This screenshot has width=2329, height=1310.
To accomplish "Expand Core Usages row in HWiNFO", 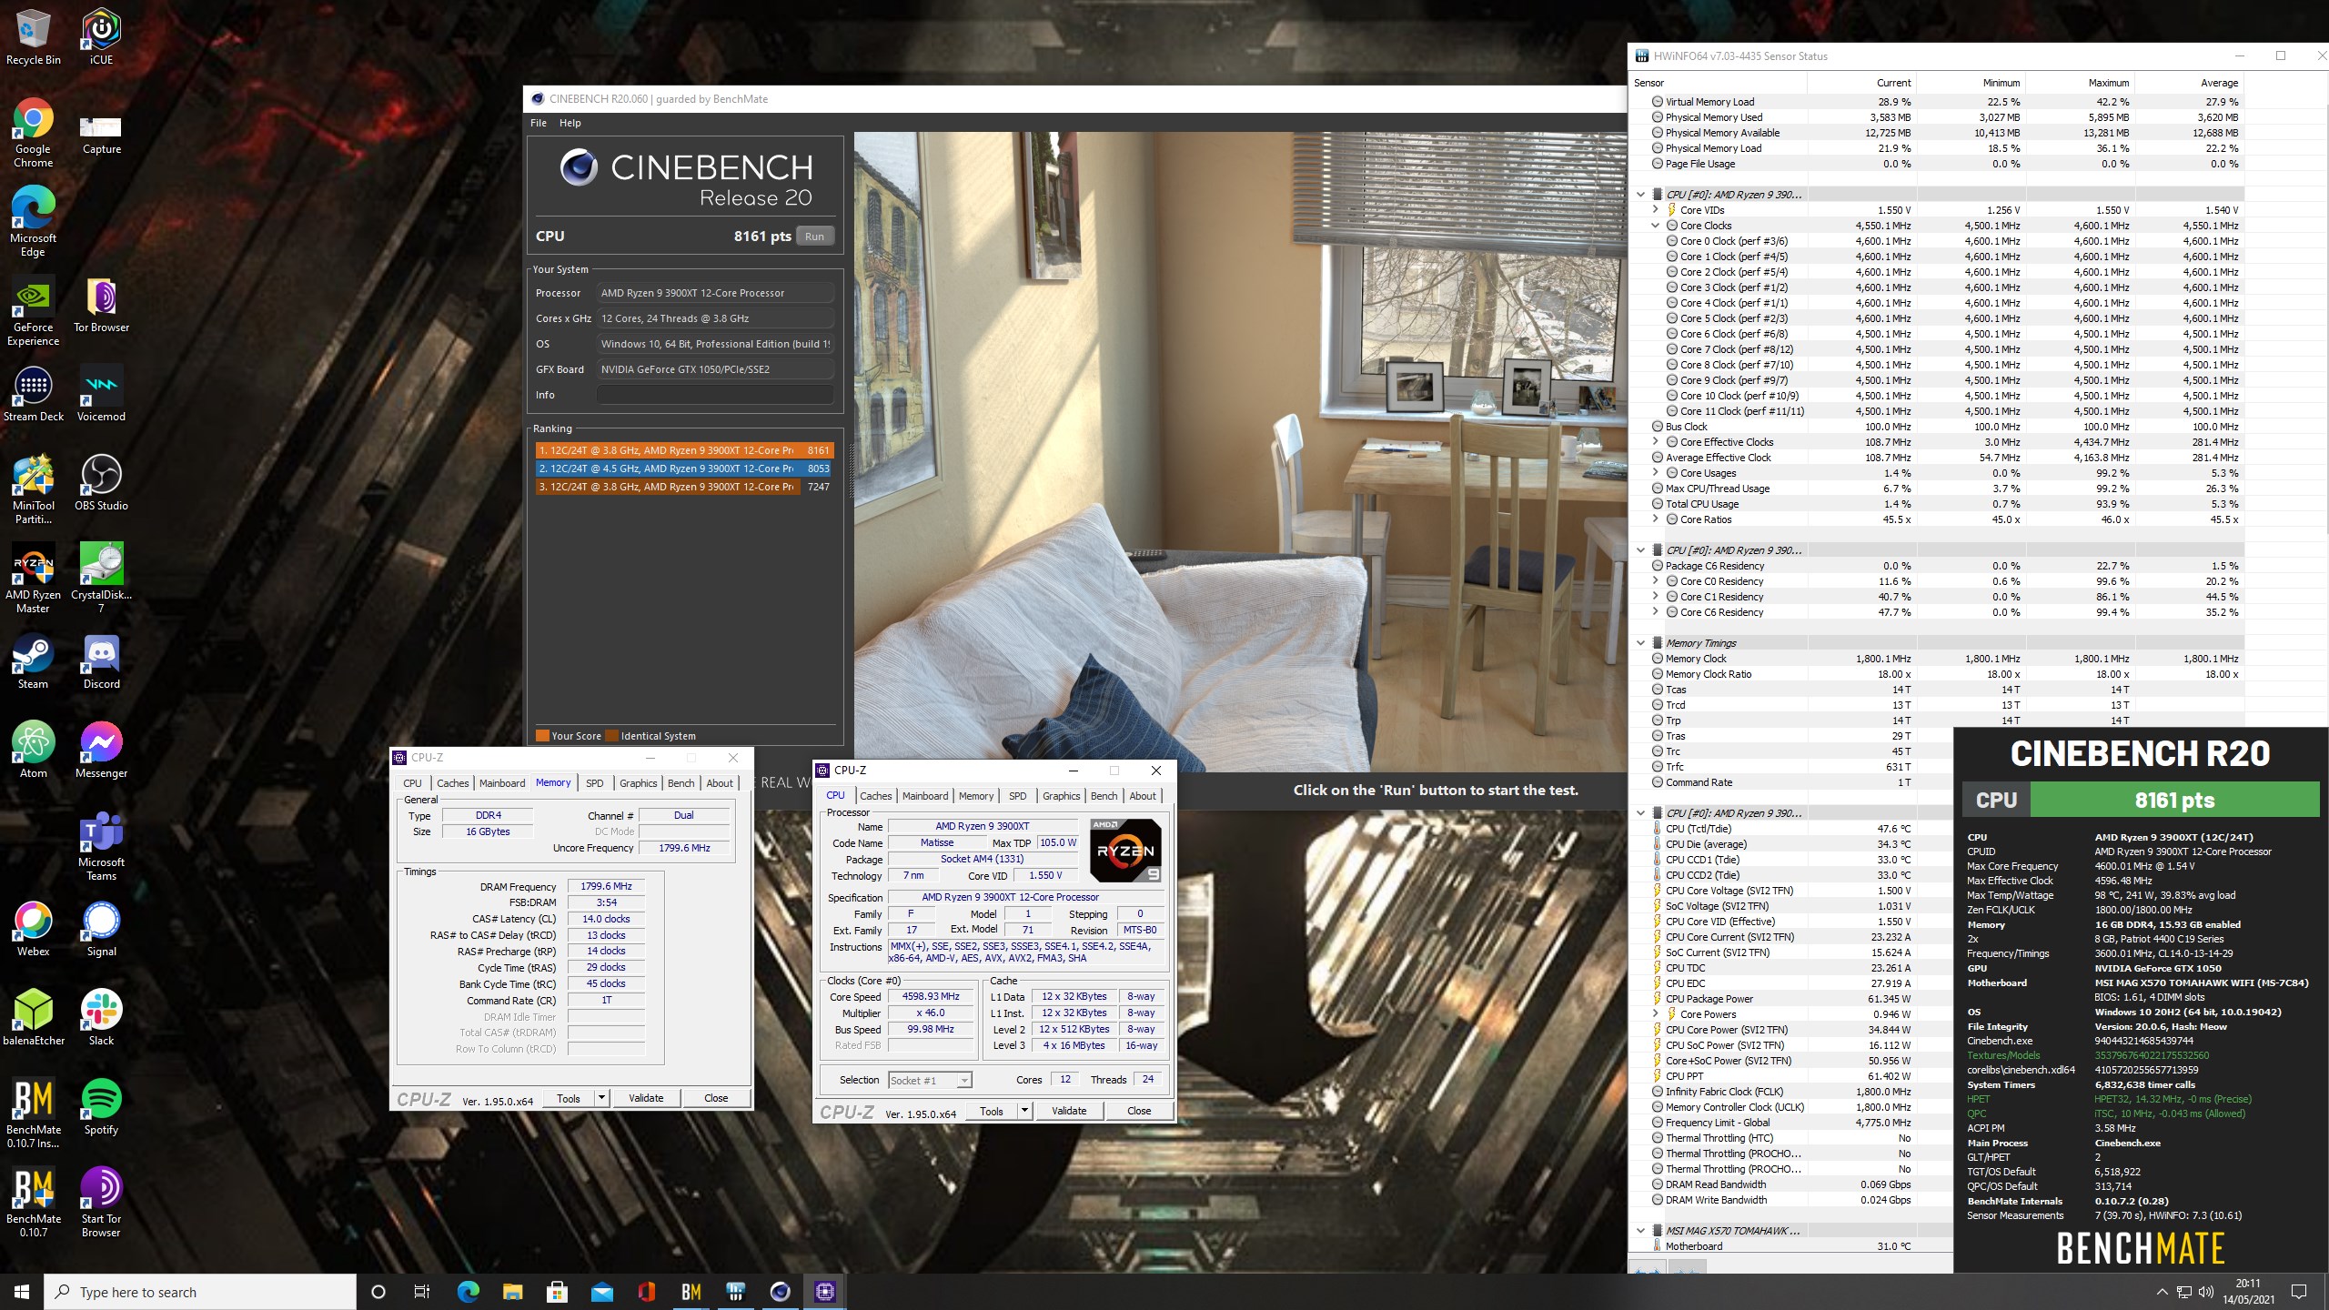I will pyautogui.click(x=1656, y=473).
